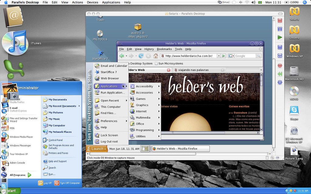Click the Wi-Fi icon in Mac menu bar
Viewport: 311px width, 194px height.
point(247,2)
